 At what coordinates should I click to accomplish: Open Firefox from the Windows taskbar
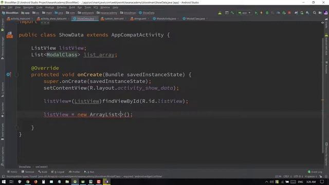35,182
